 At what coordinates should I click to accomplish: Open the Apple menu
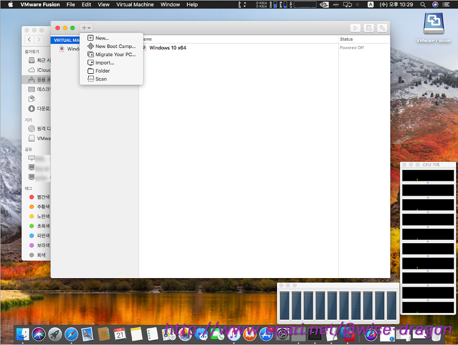(x=10, y=5)
